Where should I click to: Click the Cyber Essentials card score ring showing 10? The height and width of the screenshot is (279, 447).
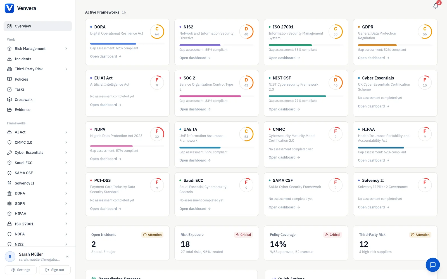(x=425, y=83)
